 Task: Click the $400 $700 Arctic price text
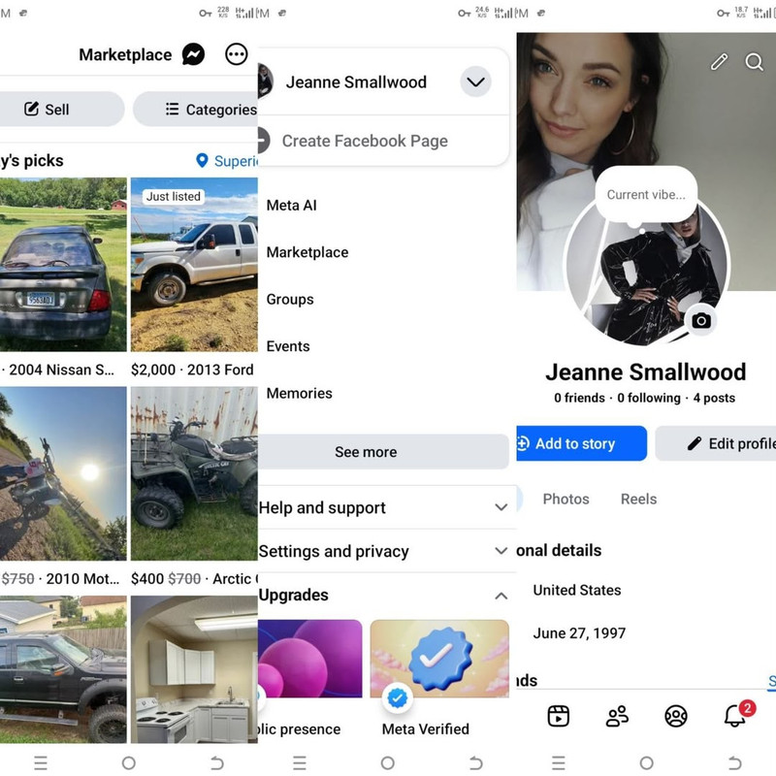pos(194,578)
